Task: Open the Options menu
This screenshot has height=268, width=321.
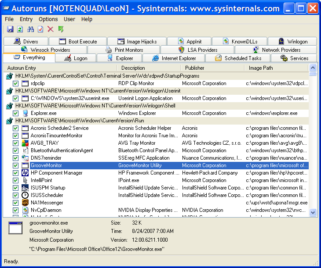Action: 48,19
